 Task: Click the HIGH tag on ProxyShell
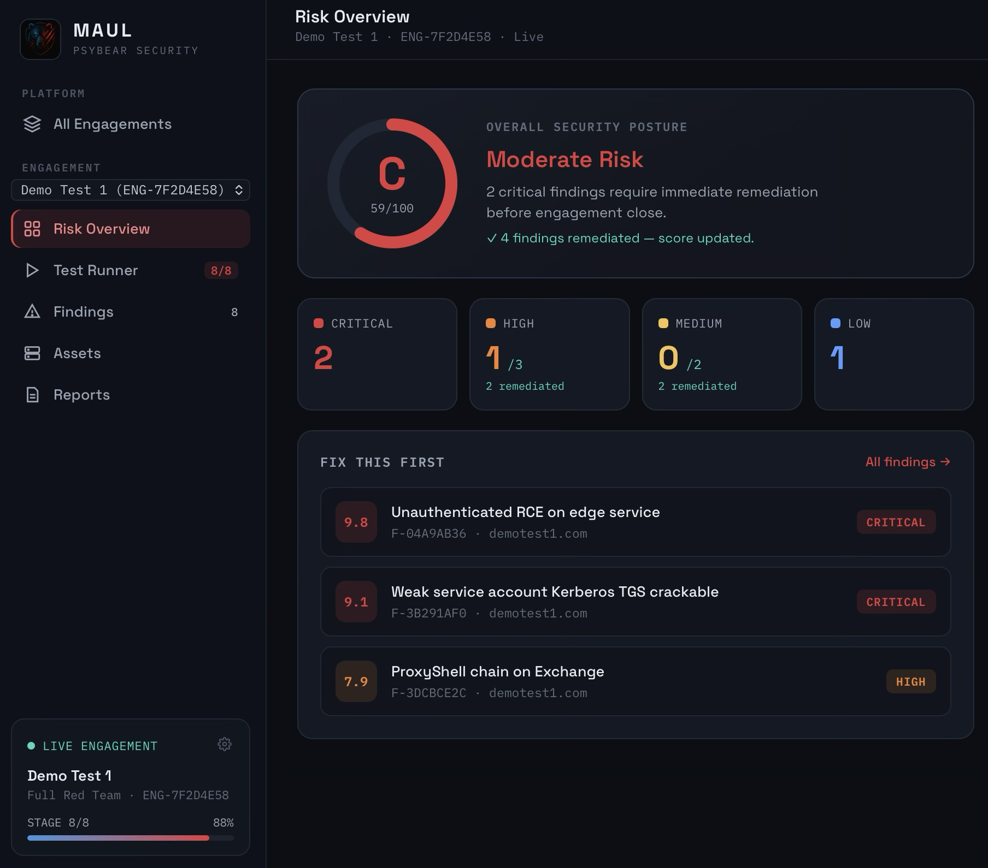[911, 681]
